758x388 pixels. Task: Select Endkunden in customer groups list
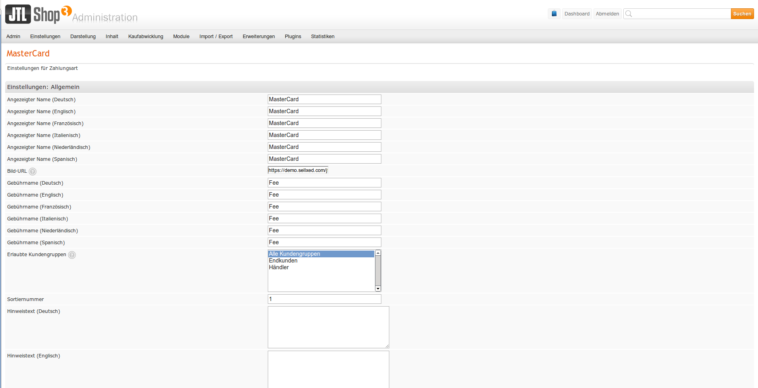click(x=283, y=261)
